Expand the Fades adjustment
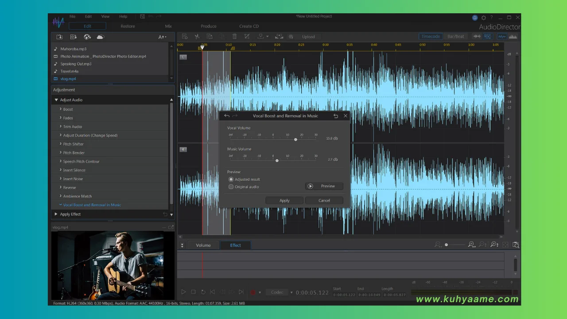Viewport: 567px width, 319px height. point(60,118)
